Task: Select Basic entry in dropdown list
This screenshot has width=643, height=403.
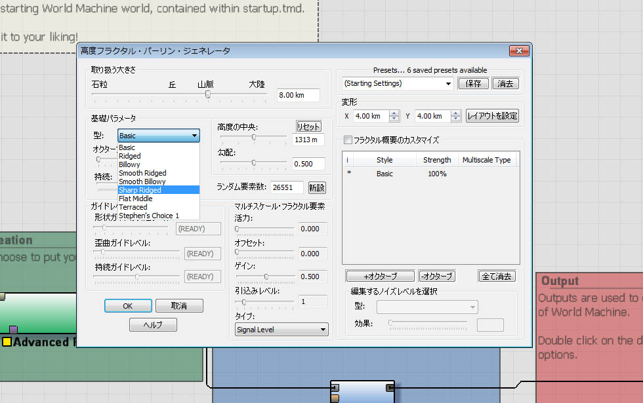Action: tap(158, 147)
